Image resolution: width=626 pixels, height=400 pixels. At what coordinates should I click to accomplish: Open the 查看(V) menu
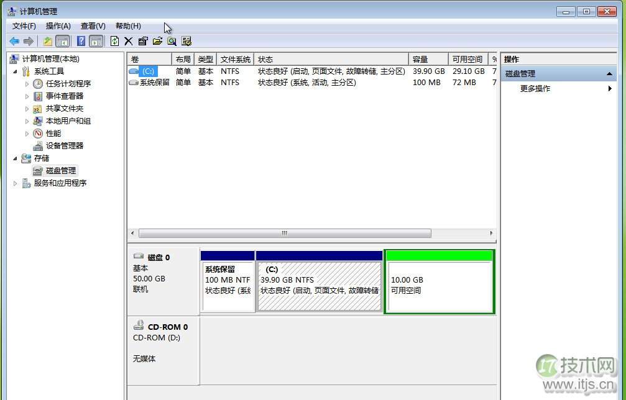[92, 25]
